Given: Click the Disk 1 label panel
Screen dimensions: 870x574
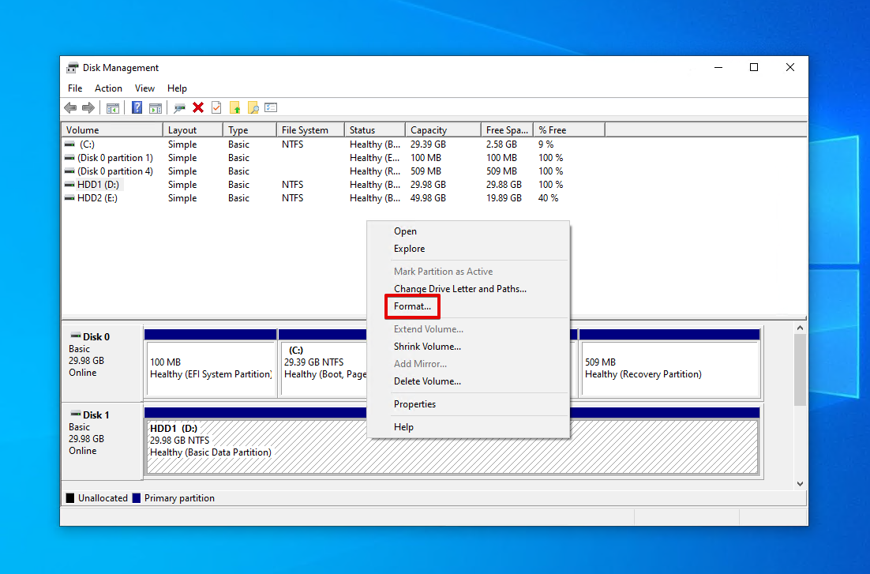Looking at the screenshot, I should 102,441.
